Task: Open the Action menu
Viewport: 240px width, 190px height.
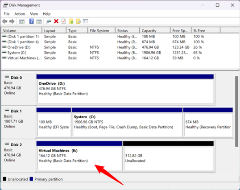Action: tap(20, 14)
